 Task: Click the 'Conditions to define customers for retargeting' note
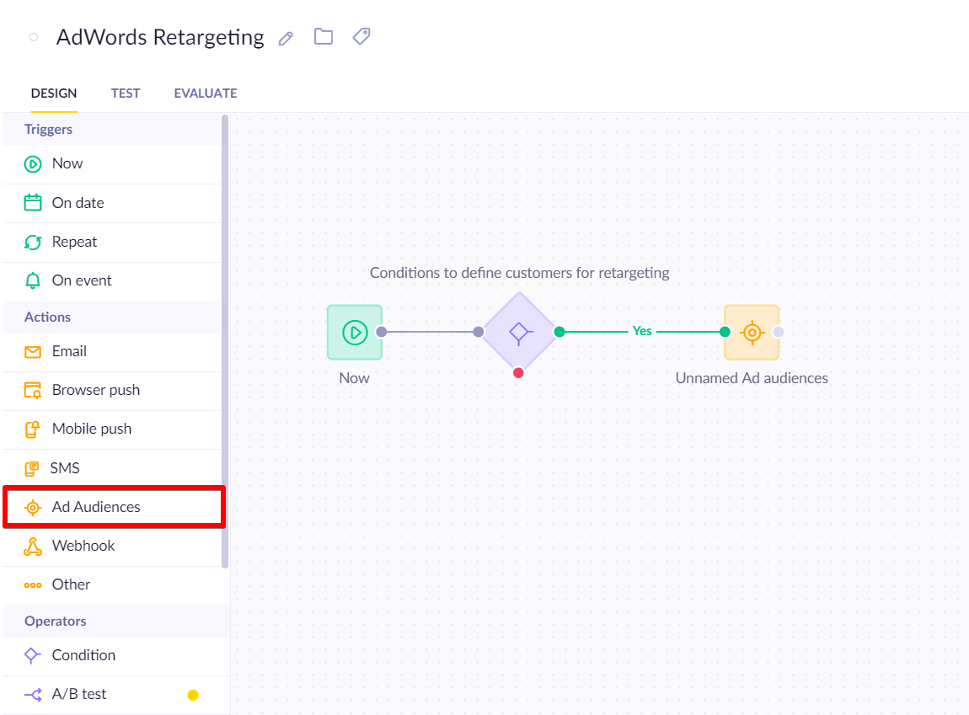click(519, 273)
